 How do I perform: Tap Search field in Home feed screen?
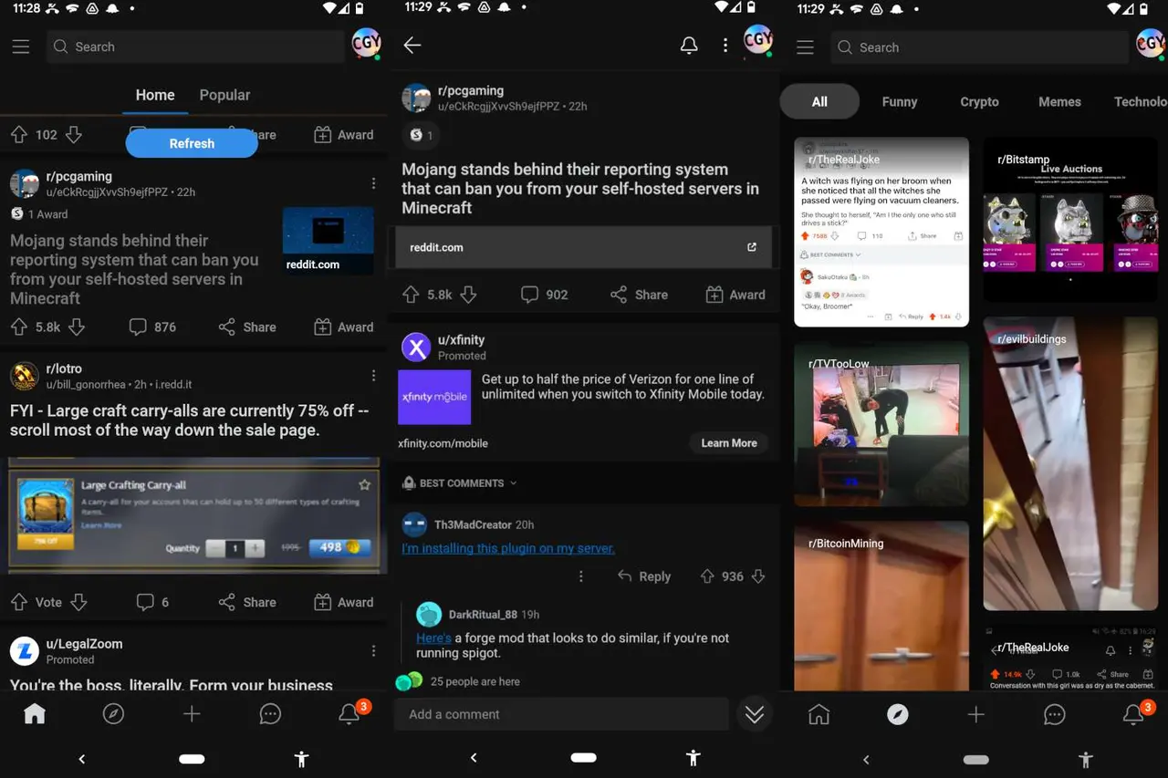[195, 47]
